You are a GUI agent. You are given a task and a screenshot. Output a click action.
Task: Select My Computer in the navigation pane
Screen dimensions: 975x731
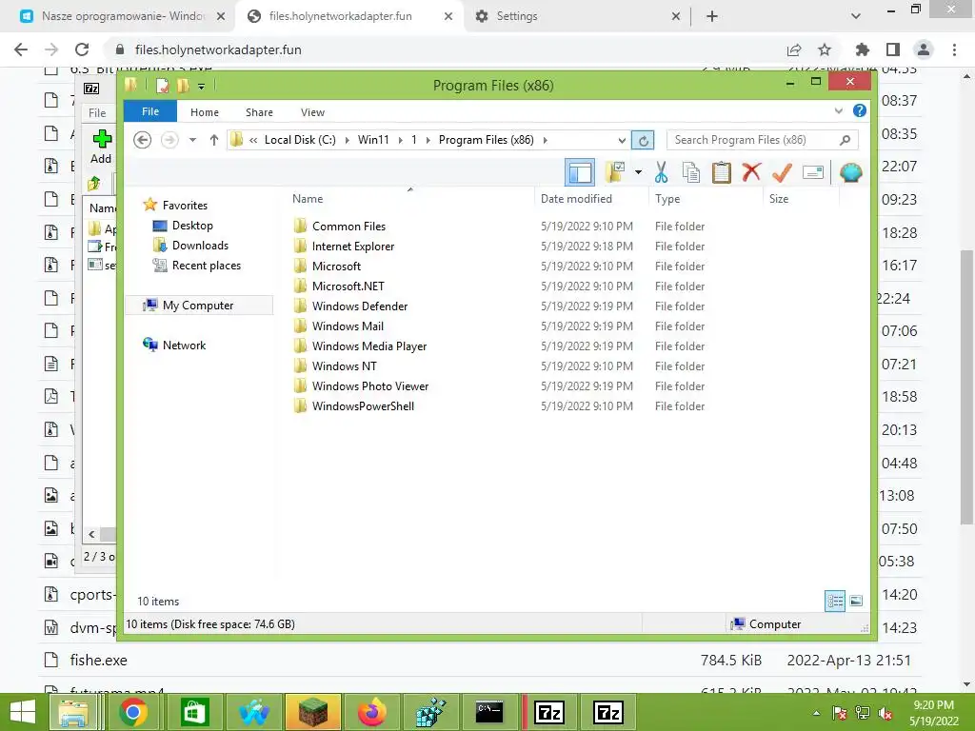(199, 306)
